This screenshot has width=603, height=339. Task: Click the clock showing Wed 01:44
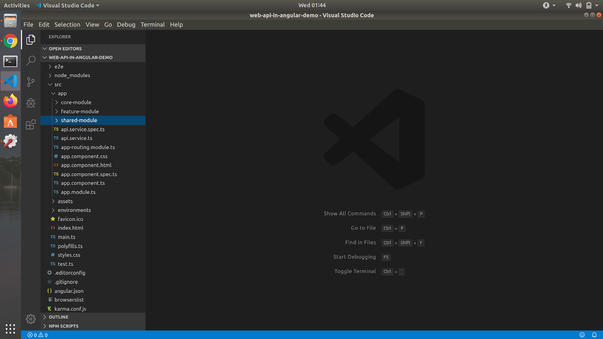312,5
